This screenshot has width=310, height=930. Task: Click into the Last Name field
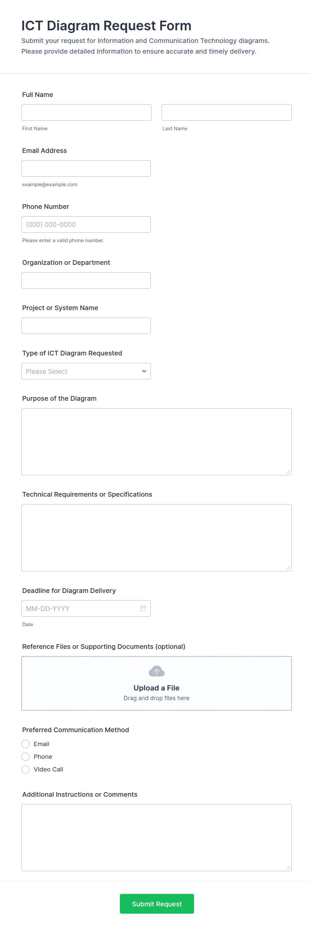coord(226,112)
